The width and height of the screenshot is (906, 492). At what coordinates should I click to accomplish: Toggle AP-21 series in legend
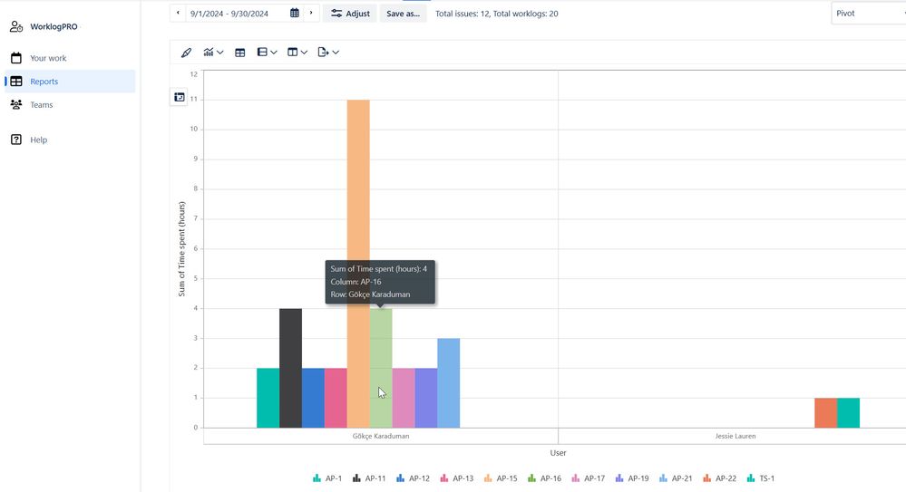(676, 478)
